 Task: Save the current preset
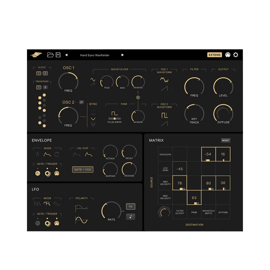pos(59,55)
